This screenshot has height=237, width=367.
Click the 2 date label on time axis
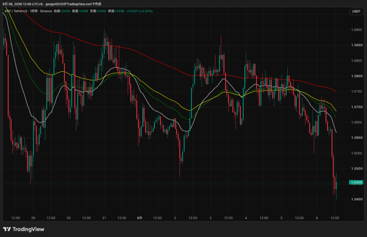point(175,218)
